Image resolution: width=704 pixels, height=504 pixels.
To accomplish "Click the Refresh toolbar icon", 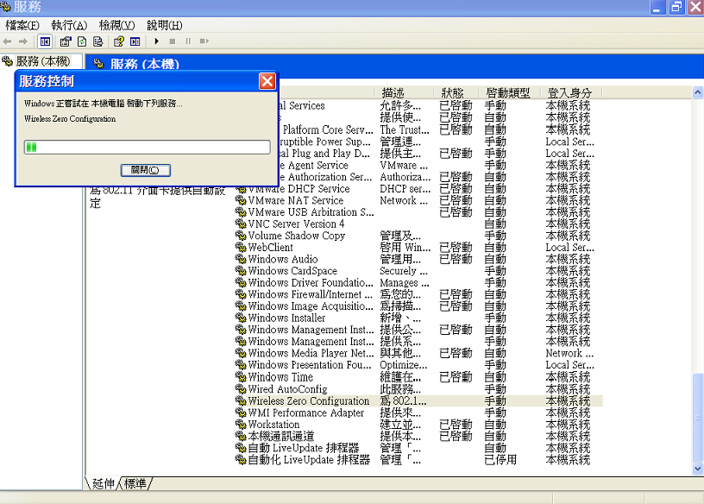I will [x=82, y=41].
